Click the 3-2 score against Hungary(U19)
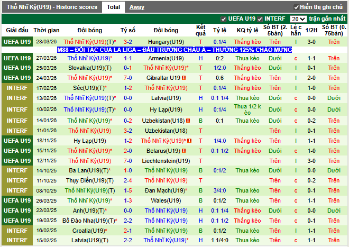 point(128,42)
